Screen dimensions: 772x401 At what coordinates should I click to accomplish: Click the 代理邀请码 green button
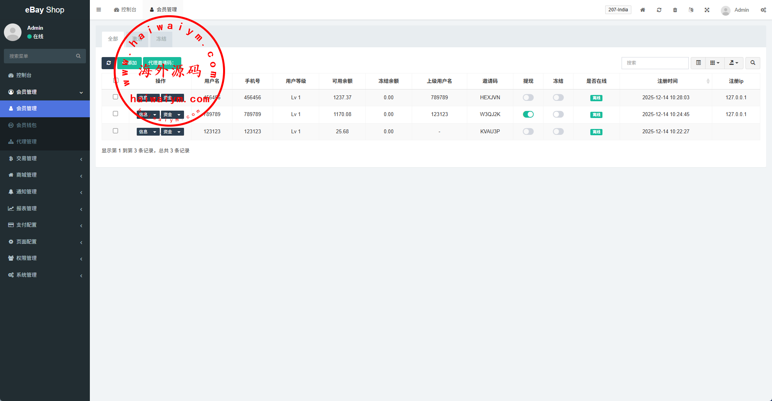pyautogui.click(x=162, y=63)
